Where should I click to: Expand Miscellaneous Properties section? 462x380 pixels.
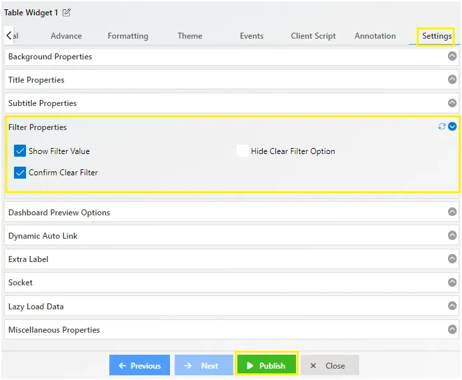tap(452, 329)
